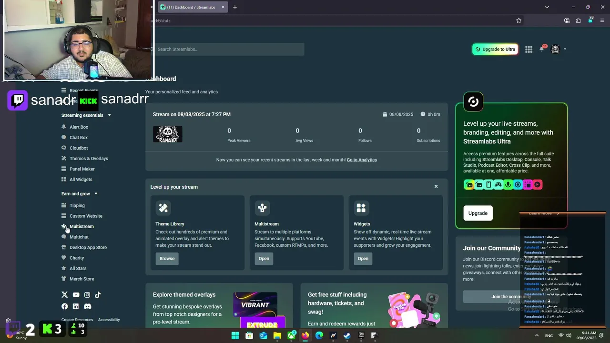Open the Streamlabs Discord icon
The width and height of the screenshot is (610, 343).
87,306
